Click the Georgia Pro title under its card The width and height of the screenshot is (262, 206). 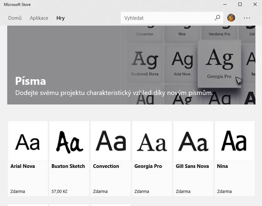pos(148,166)
